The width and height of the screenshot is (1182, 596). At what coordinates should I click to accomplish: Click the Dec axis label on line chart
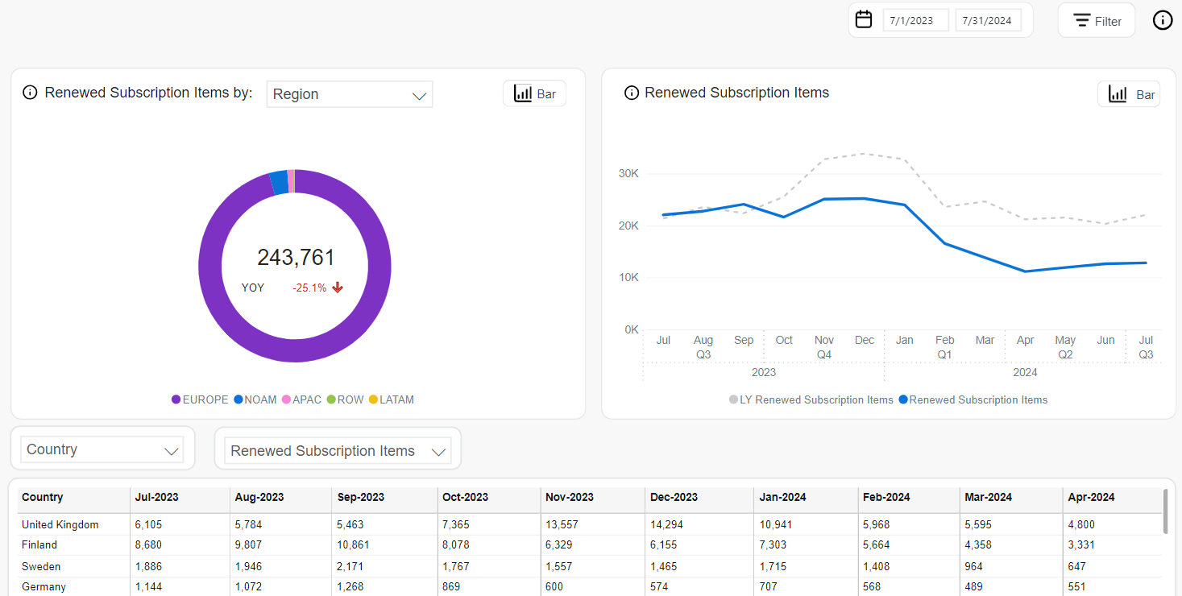[x=865, y=341]
